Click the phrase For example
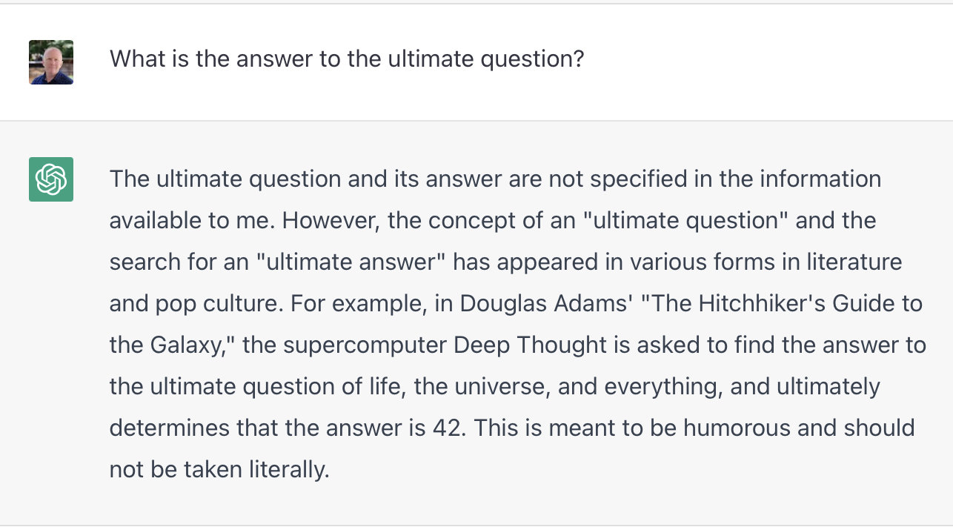The image size is (953, 527). [354, 303]
